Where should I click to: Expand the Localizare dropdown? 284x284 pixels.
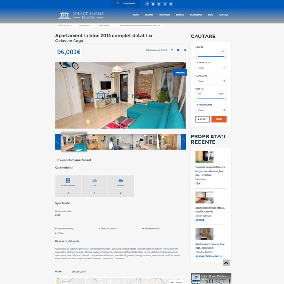click(x=211, y=81)
